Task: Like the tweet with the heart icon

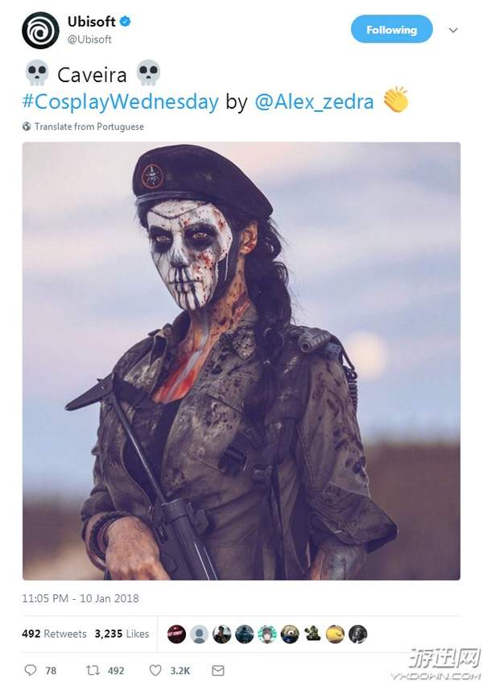Action: point(155,670)
